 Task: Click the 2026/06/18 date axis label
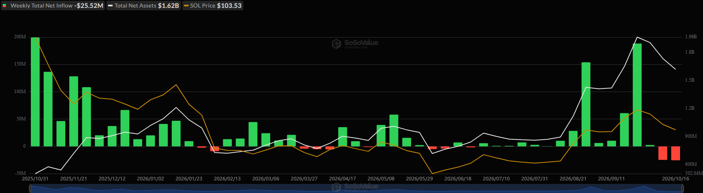point(458,179)
